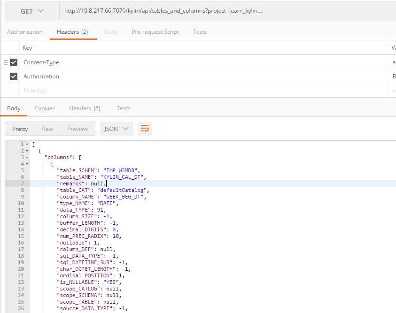
Task: Click the "column_SIZE" line
Action: coord(85,216)
